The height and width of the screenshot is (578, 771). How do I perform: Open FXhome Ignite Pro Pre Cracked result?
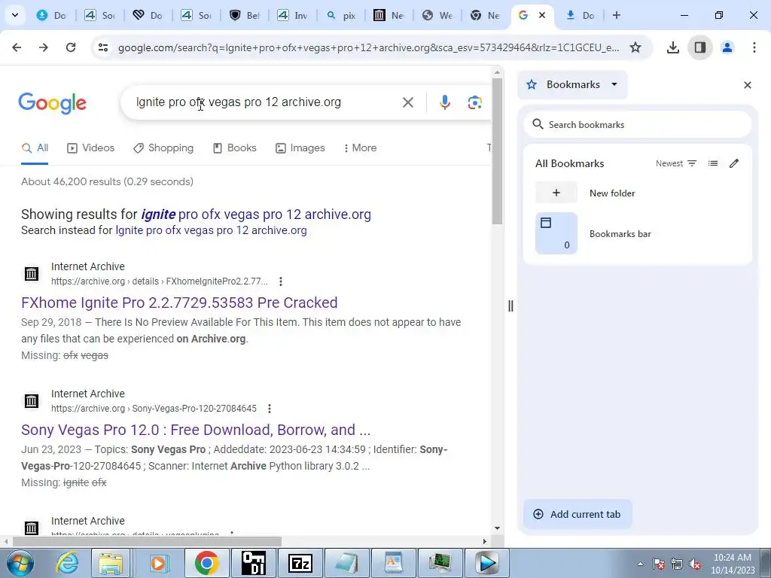179,303
